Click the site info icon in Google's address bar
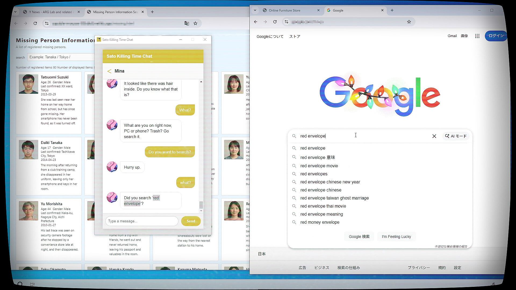516x290 pixels. tap(286, 22)
